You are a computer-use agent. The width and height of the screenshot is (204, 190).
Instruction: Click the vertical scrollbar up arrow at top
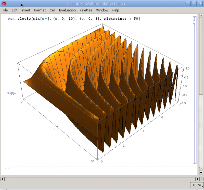201,16
